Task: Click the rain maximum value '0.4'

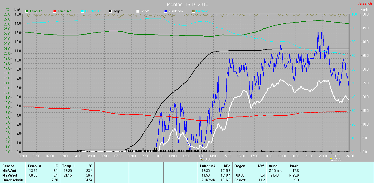Action: pyautogui.click(x=262, y=175)
